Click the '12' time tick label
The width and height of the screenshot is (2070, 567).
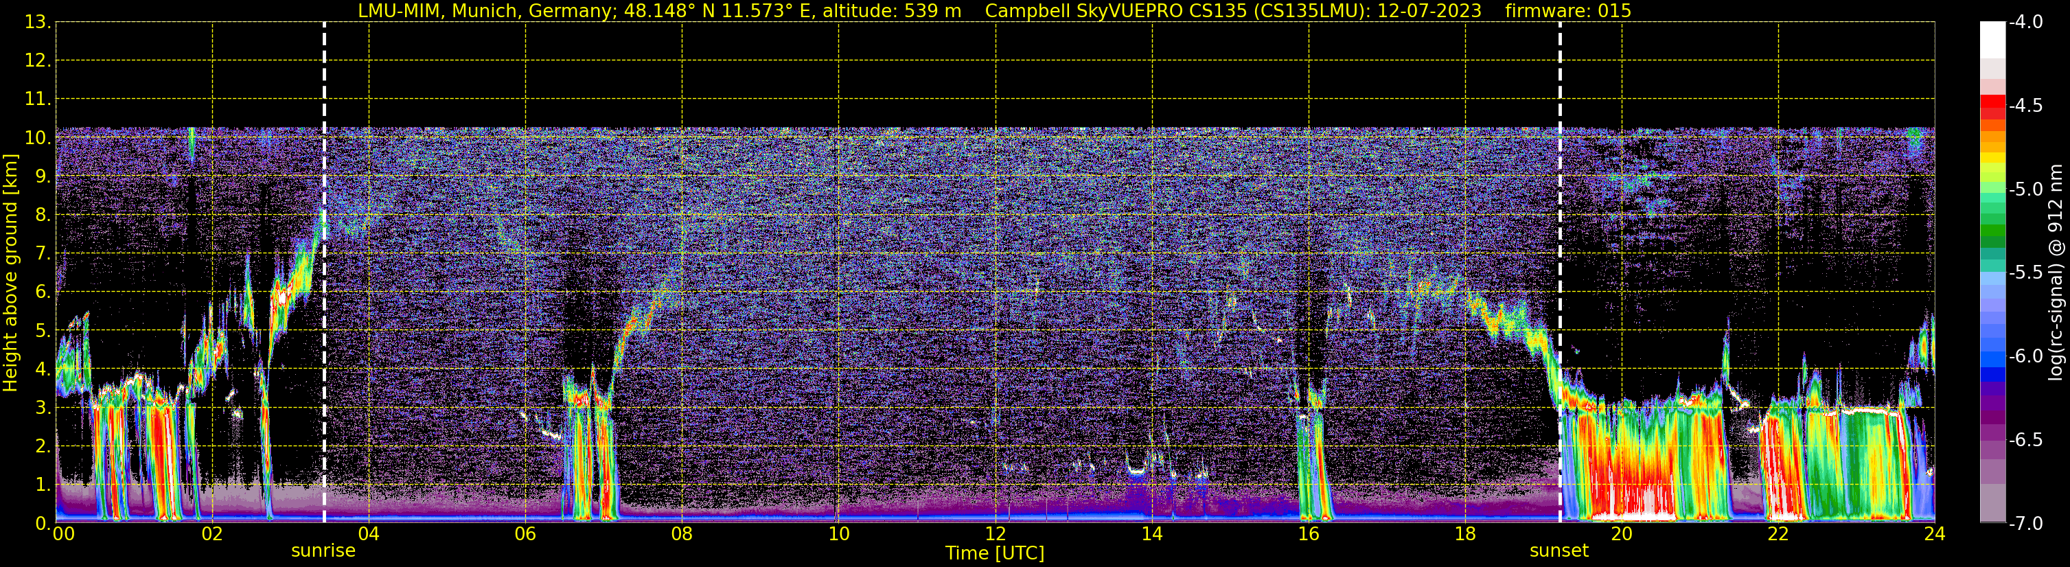[996, 534]
